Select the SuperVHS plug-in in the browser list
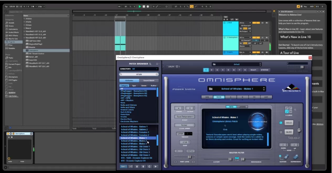The image size is (332, 173). pos(33,60)
